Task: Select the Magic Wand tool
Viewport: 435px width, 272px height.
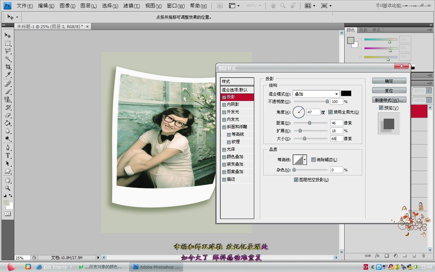Action: click(x=7, y=59)
